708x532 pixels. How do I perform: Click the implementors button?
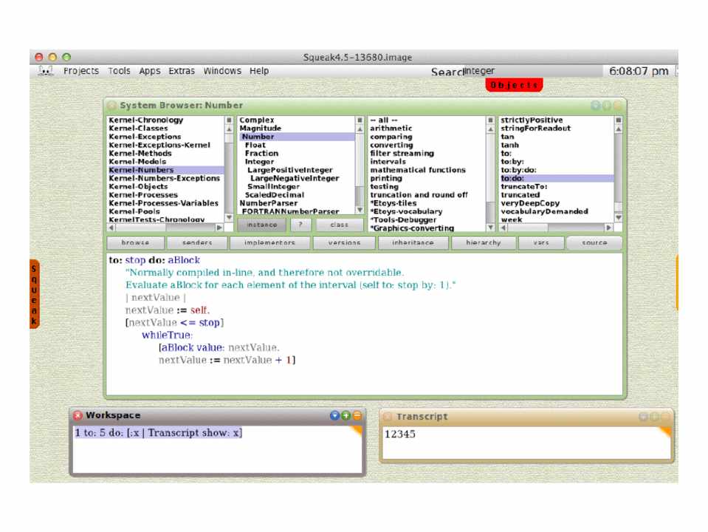[269, 242]
